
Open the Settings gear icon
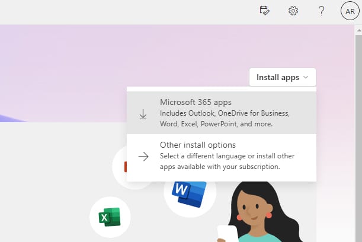pos(293,11)
